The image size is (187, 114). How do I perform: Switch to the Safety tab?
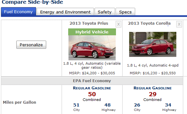(105, 12)
